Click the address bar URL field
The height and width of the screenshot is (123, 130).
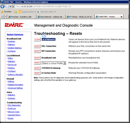coord(70,7)
